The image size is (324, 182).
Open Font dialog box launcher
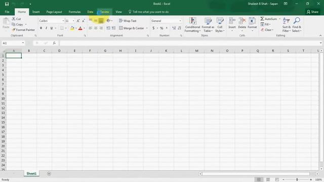tap(85, 36)
